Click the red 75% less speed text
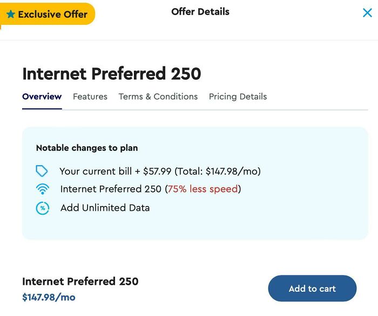This screenshot has width=378, height=316. coord(202,189)
